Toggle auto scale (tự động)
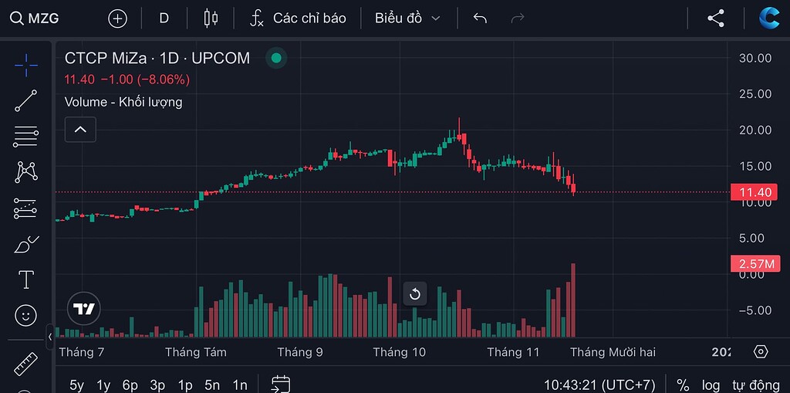The height and width of the screenshot is (393, 790). click(755, 385)
